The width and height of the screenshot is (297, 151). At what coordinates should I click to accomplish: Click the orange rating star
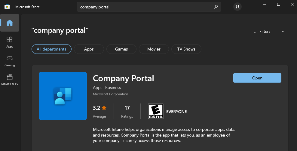coord(104,108)
